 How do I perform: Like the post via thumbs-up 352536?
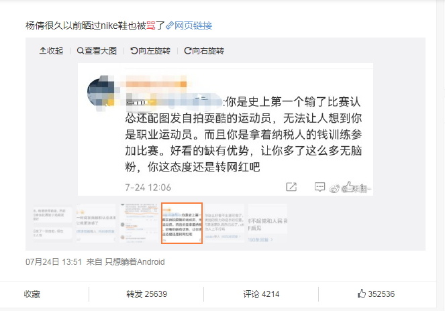(x=376, y=294)
